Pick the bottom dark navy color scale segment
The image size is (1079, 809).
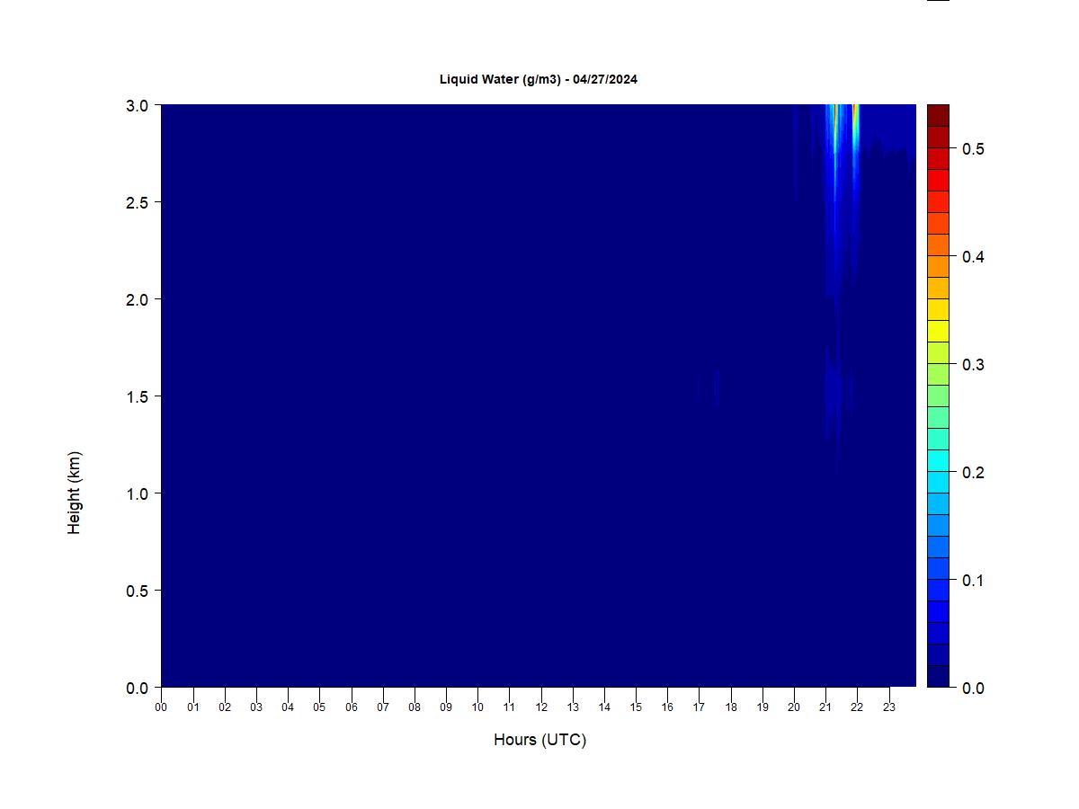click(x=938, y=677)
